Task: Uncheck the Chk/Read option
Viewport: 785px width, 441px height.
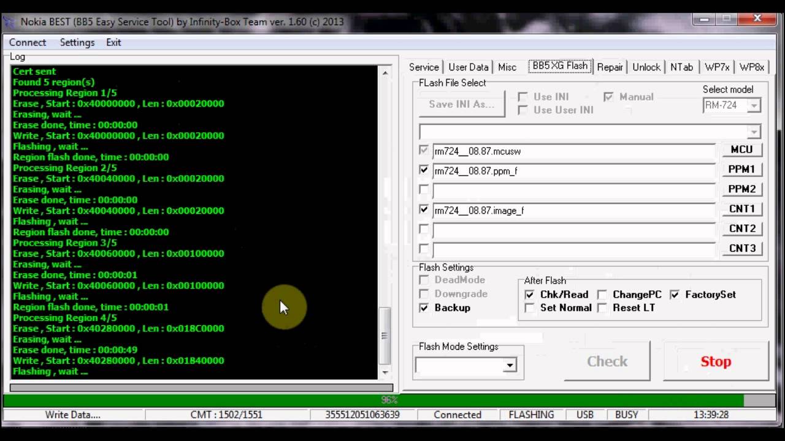Action: tap(530, 295)
